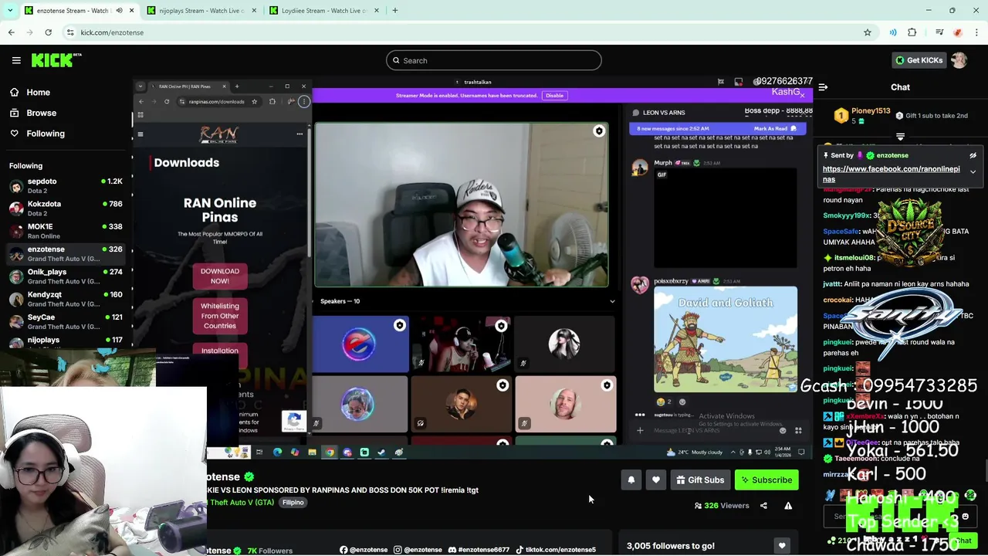
Task: Expand the pinned message chevron
Action: [x=973, y=171]
